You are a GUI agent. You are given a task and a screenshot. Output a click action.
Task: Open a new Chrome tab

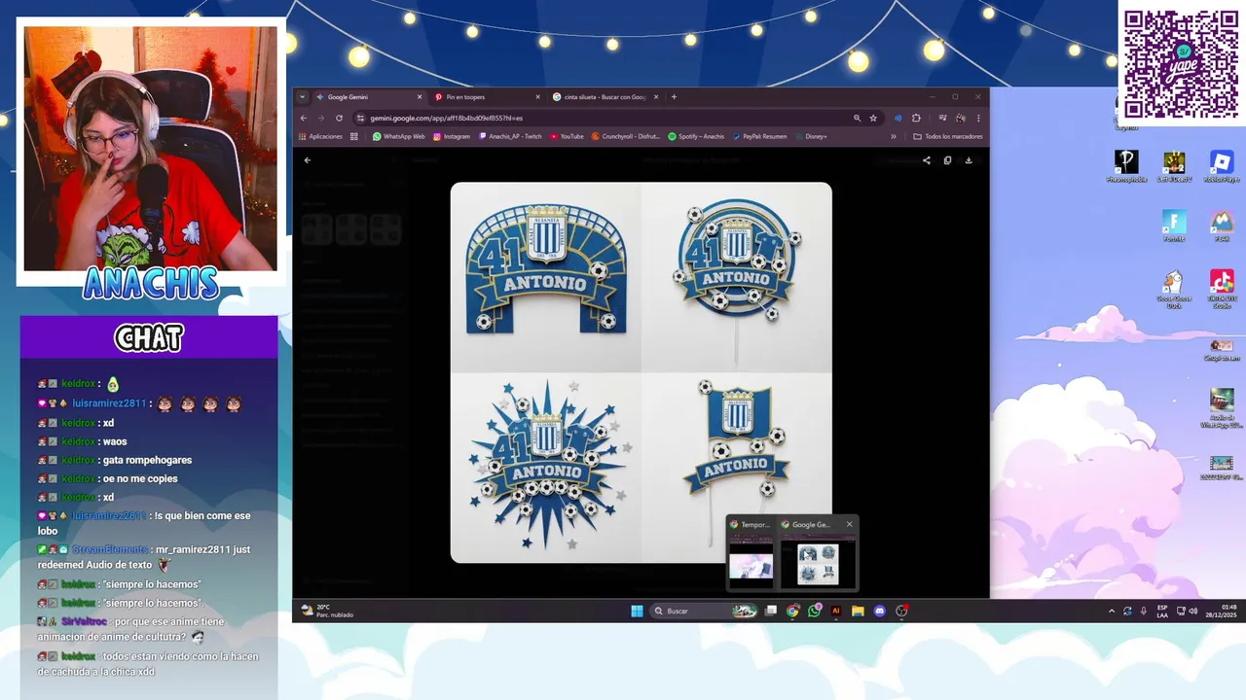pos(674,97)
